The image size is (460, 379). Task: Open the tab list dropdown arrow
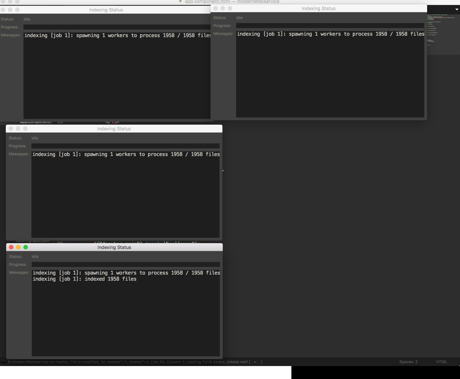click(457, 9)
